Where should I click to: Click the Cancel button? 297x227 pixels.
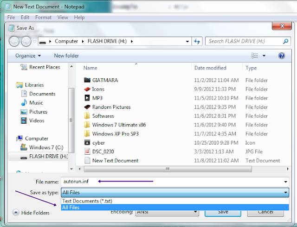click(265, 213)
